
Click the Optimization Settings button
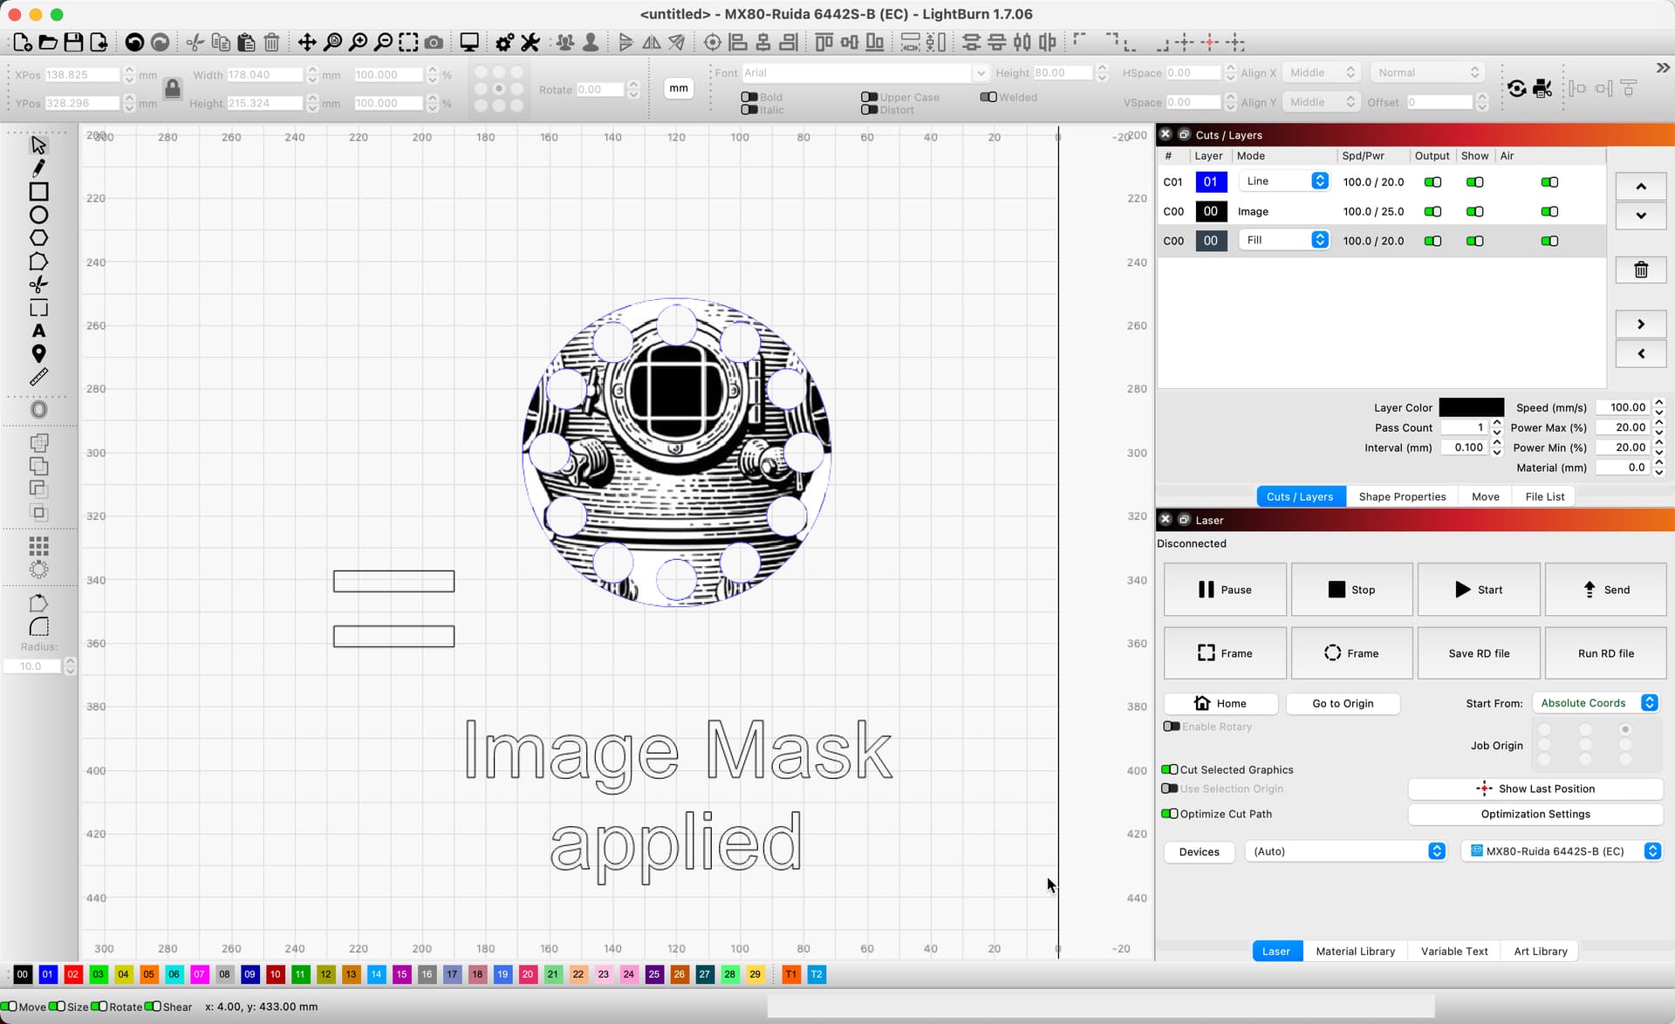tap(1535, 814)
